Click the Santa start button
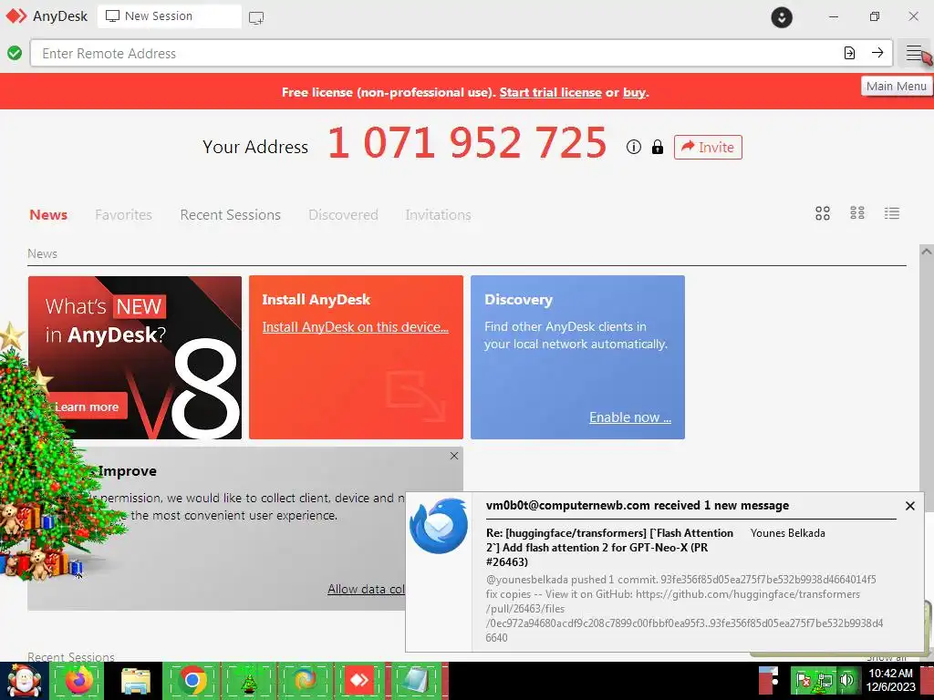Viewport: 934px width, 700px height. coord(23,681)
